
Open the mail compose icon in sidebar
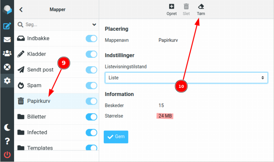(7, 26)
